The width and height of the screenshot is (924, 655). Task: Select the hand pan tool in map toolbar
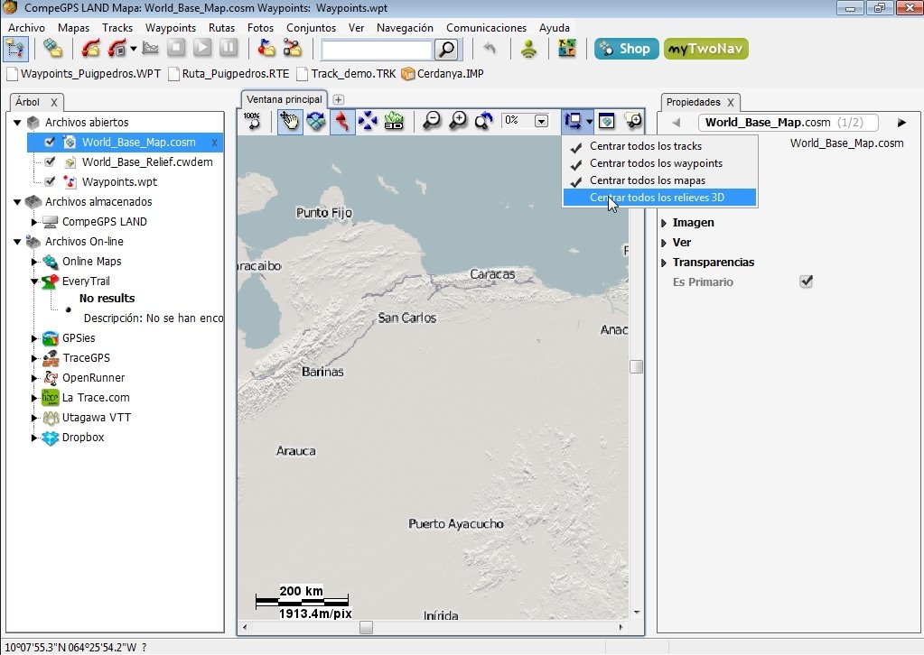click(x=289, y=121)
